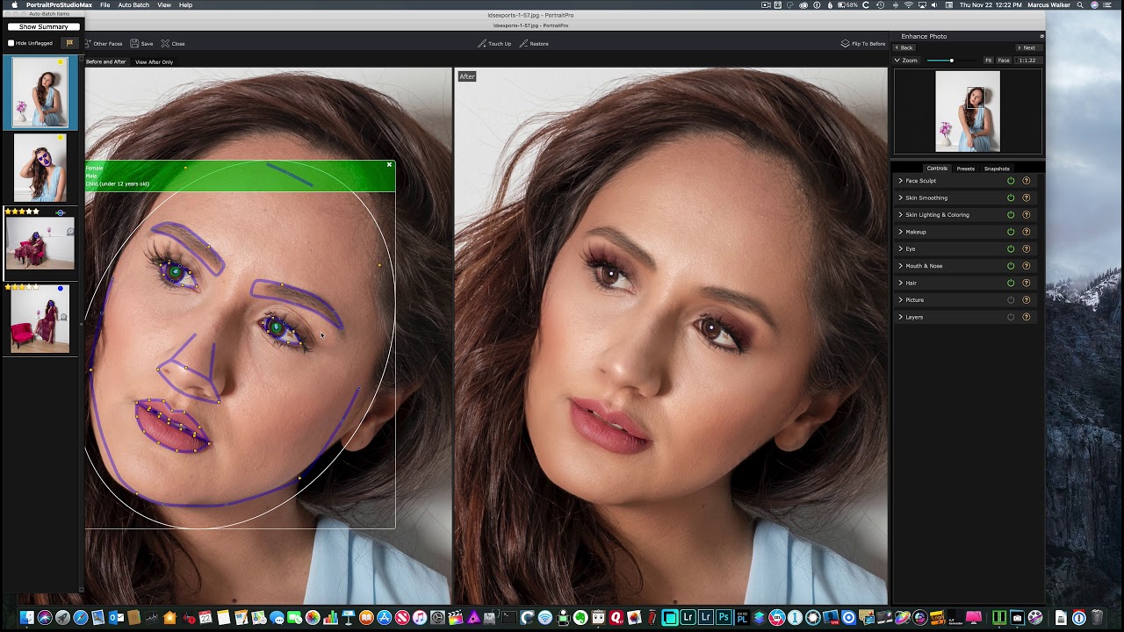Detach the Enhance Photo panel icon
Screen dimensions: 1124x632
click(x=1041, y=36)
